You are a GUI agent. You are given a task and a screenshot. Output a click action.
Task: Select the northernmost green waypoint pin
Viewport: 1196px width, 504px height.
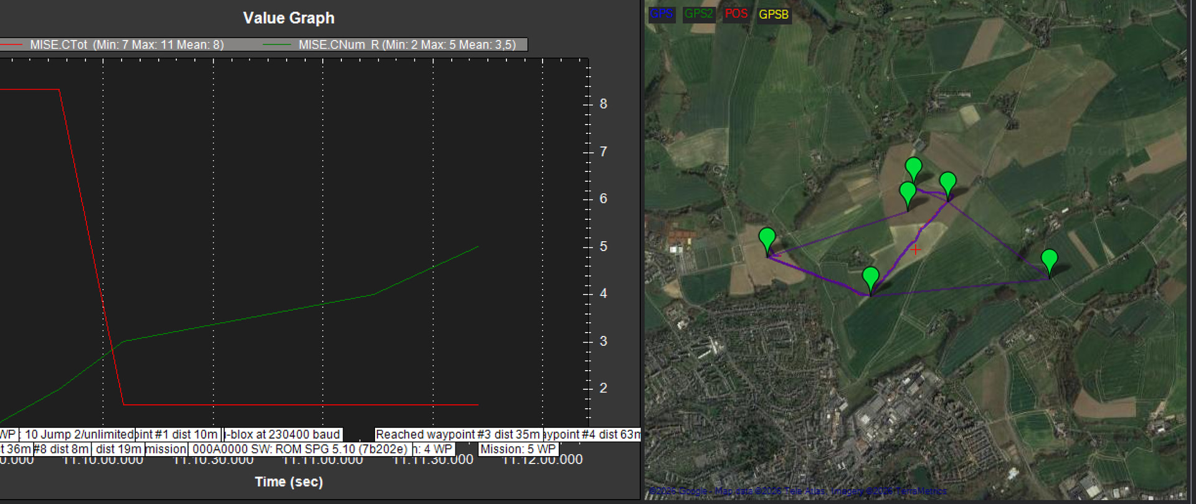tap(913, 168)
